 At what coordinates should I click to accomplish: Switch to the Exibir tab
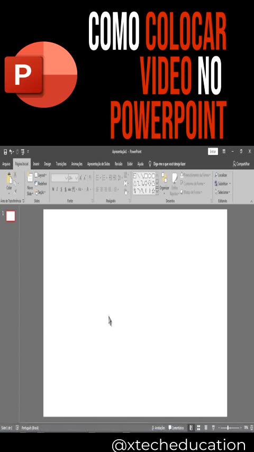130,164
